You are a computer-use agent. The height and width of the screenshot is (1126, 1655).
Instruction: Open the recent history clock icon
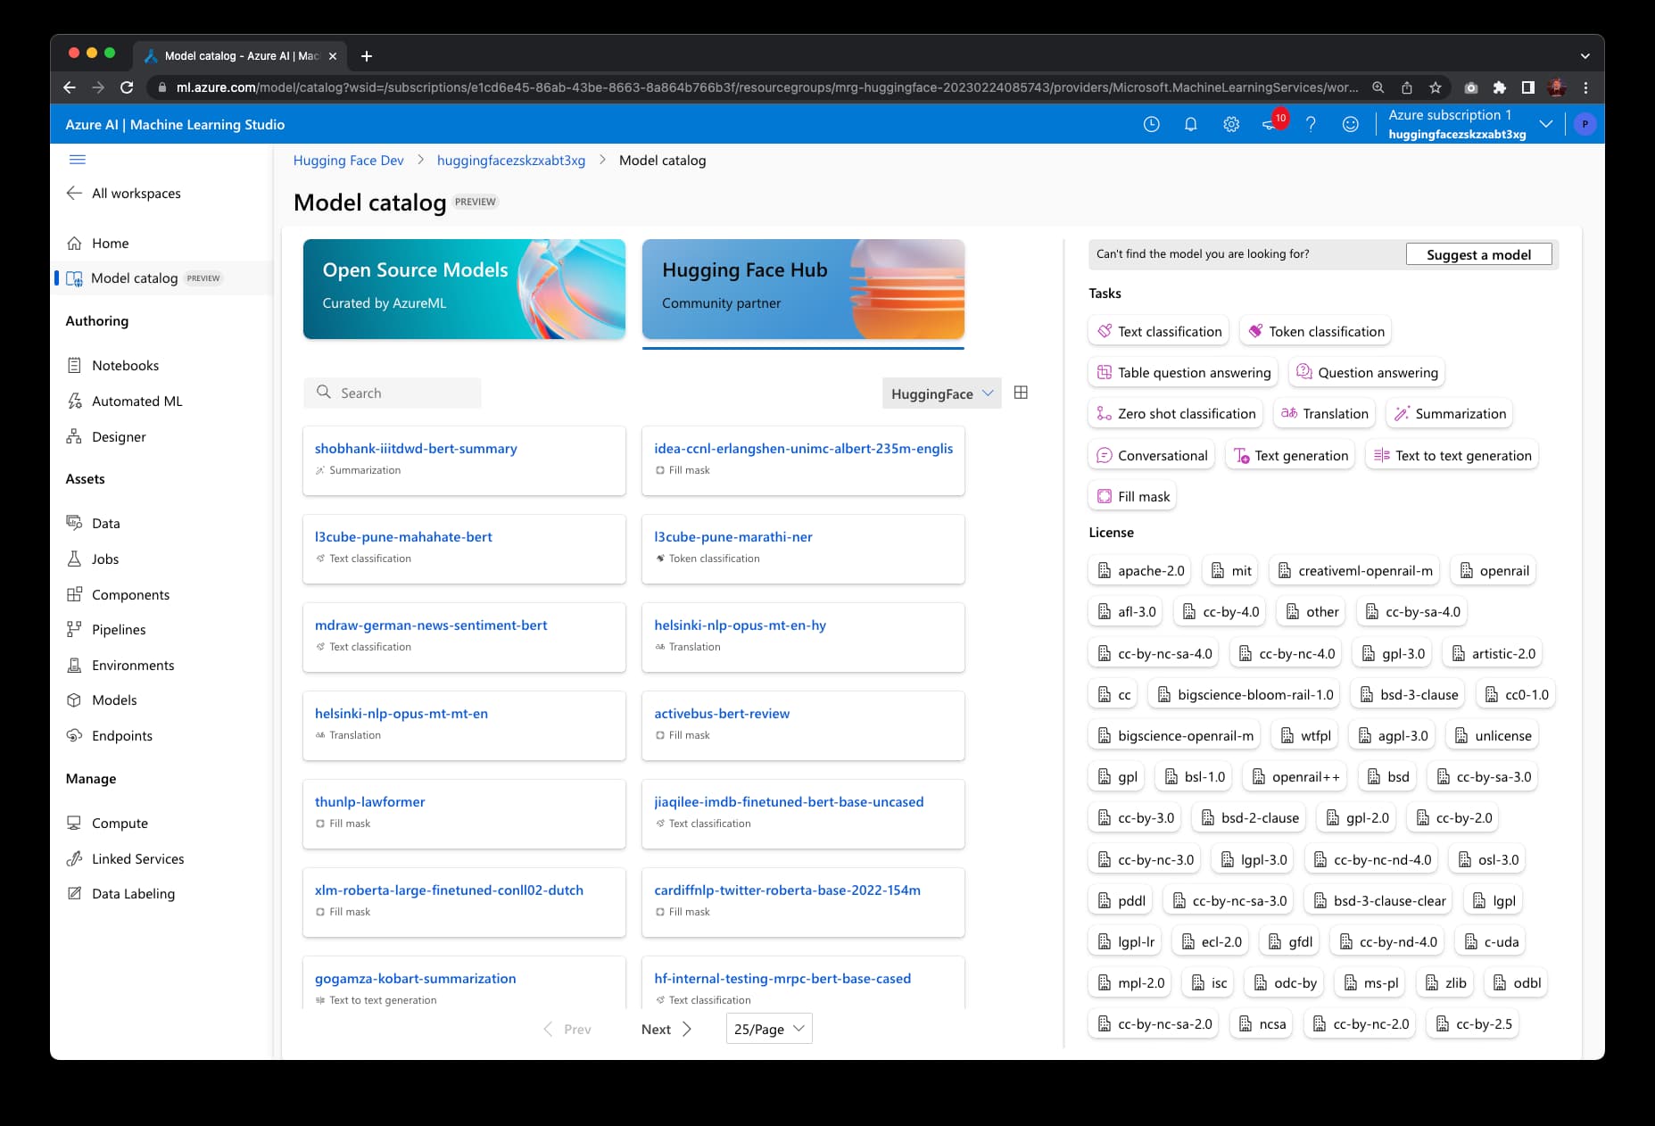tap(1151, 125)
